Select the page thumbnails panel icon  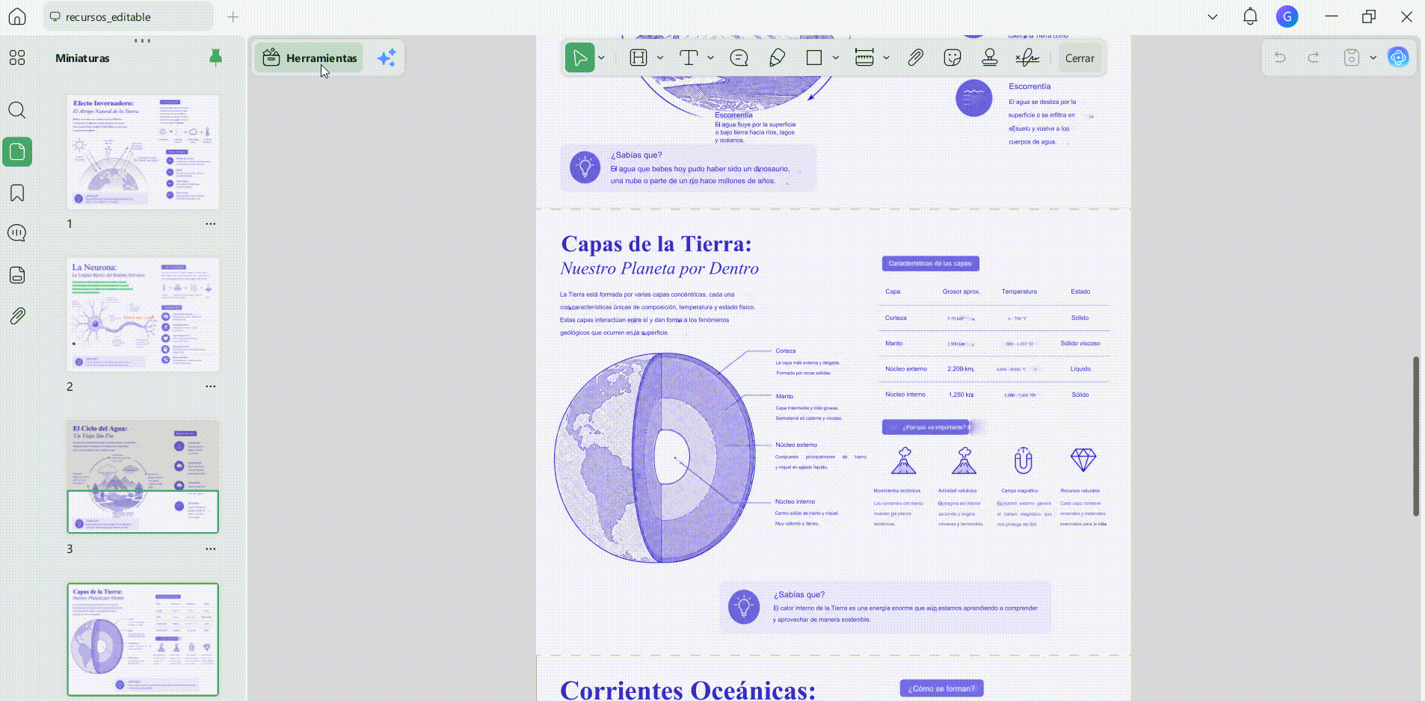17,152
